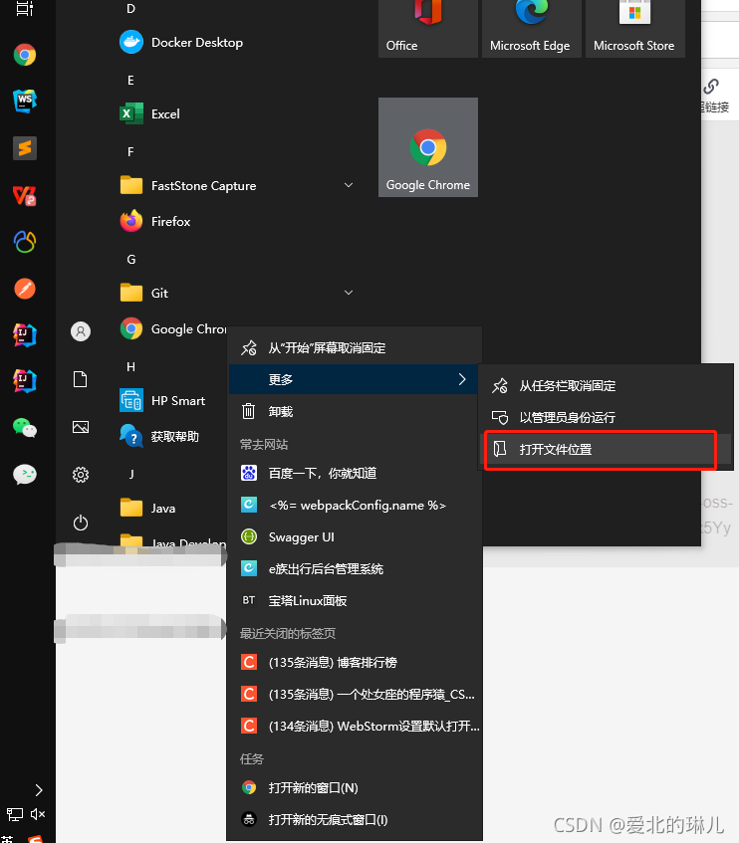Click the network tray icon

(x=15, y=814)
